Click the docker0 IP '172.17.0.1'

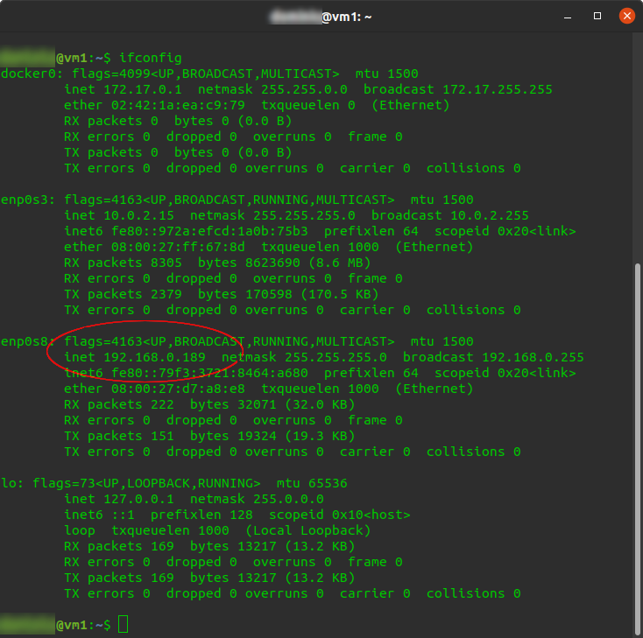coord(142,89)
